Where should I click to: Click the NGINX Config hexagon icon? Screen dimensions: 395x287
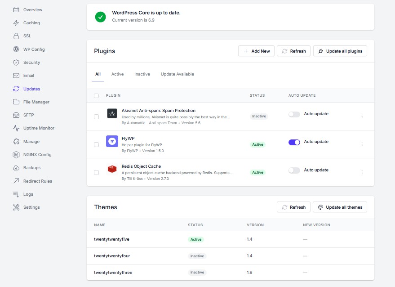(x=16, y=155)
